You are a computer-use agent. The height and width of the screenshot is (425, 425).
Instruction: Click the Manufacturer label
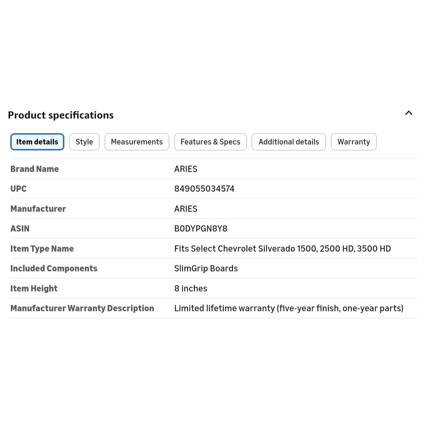[x=38, y=209]
